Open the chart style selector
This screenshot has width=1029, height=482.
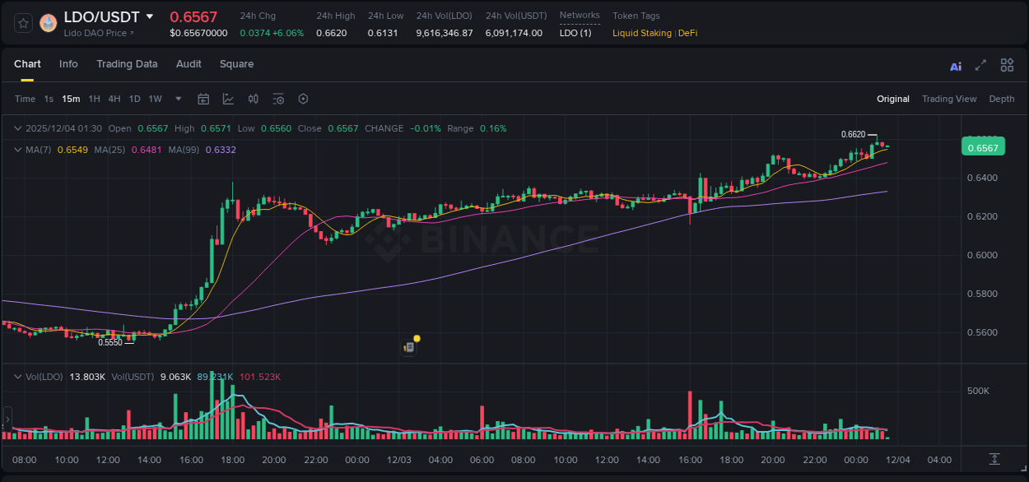point(228,99)
